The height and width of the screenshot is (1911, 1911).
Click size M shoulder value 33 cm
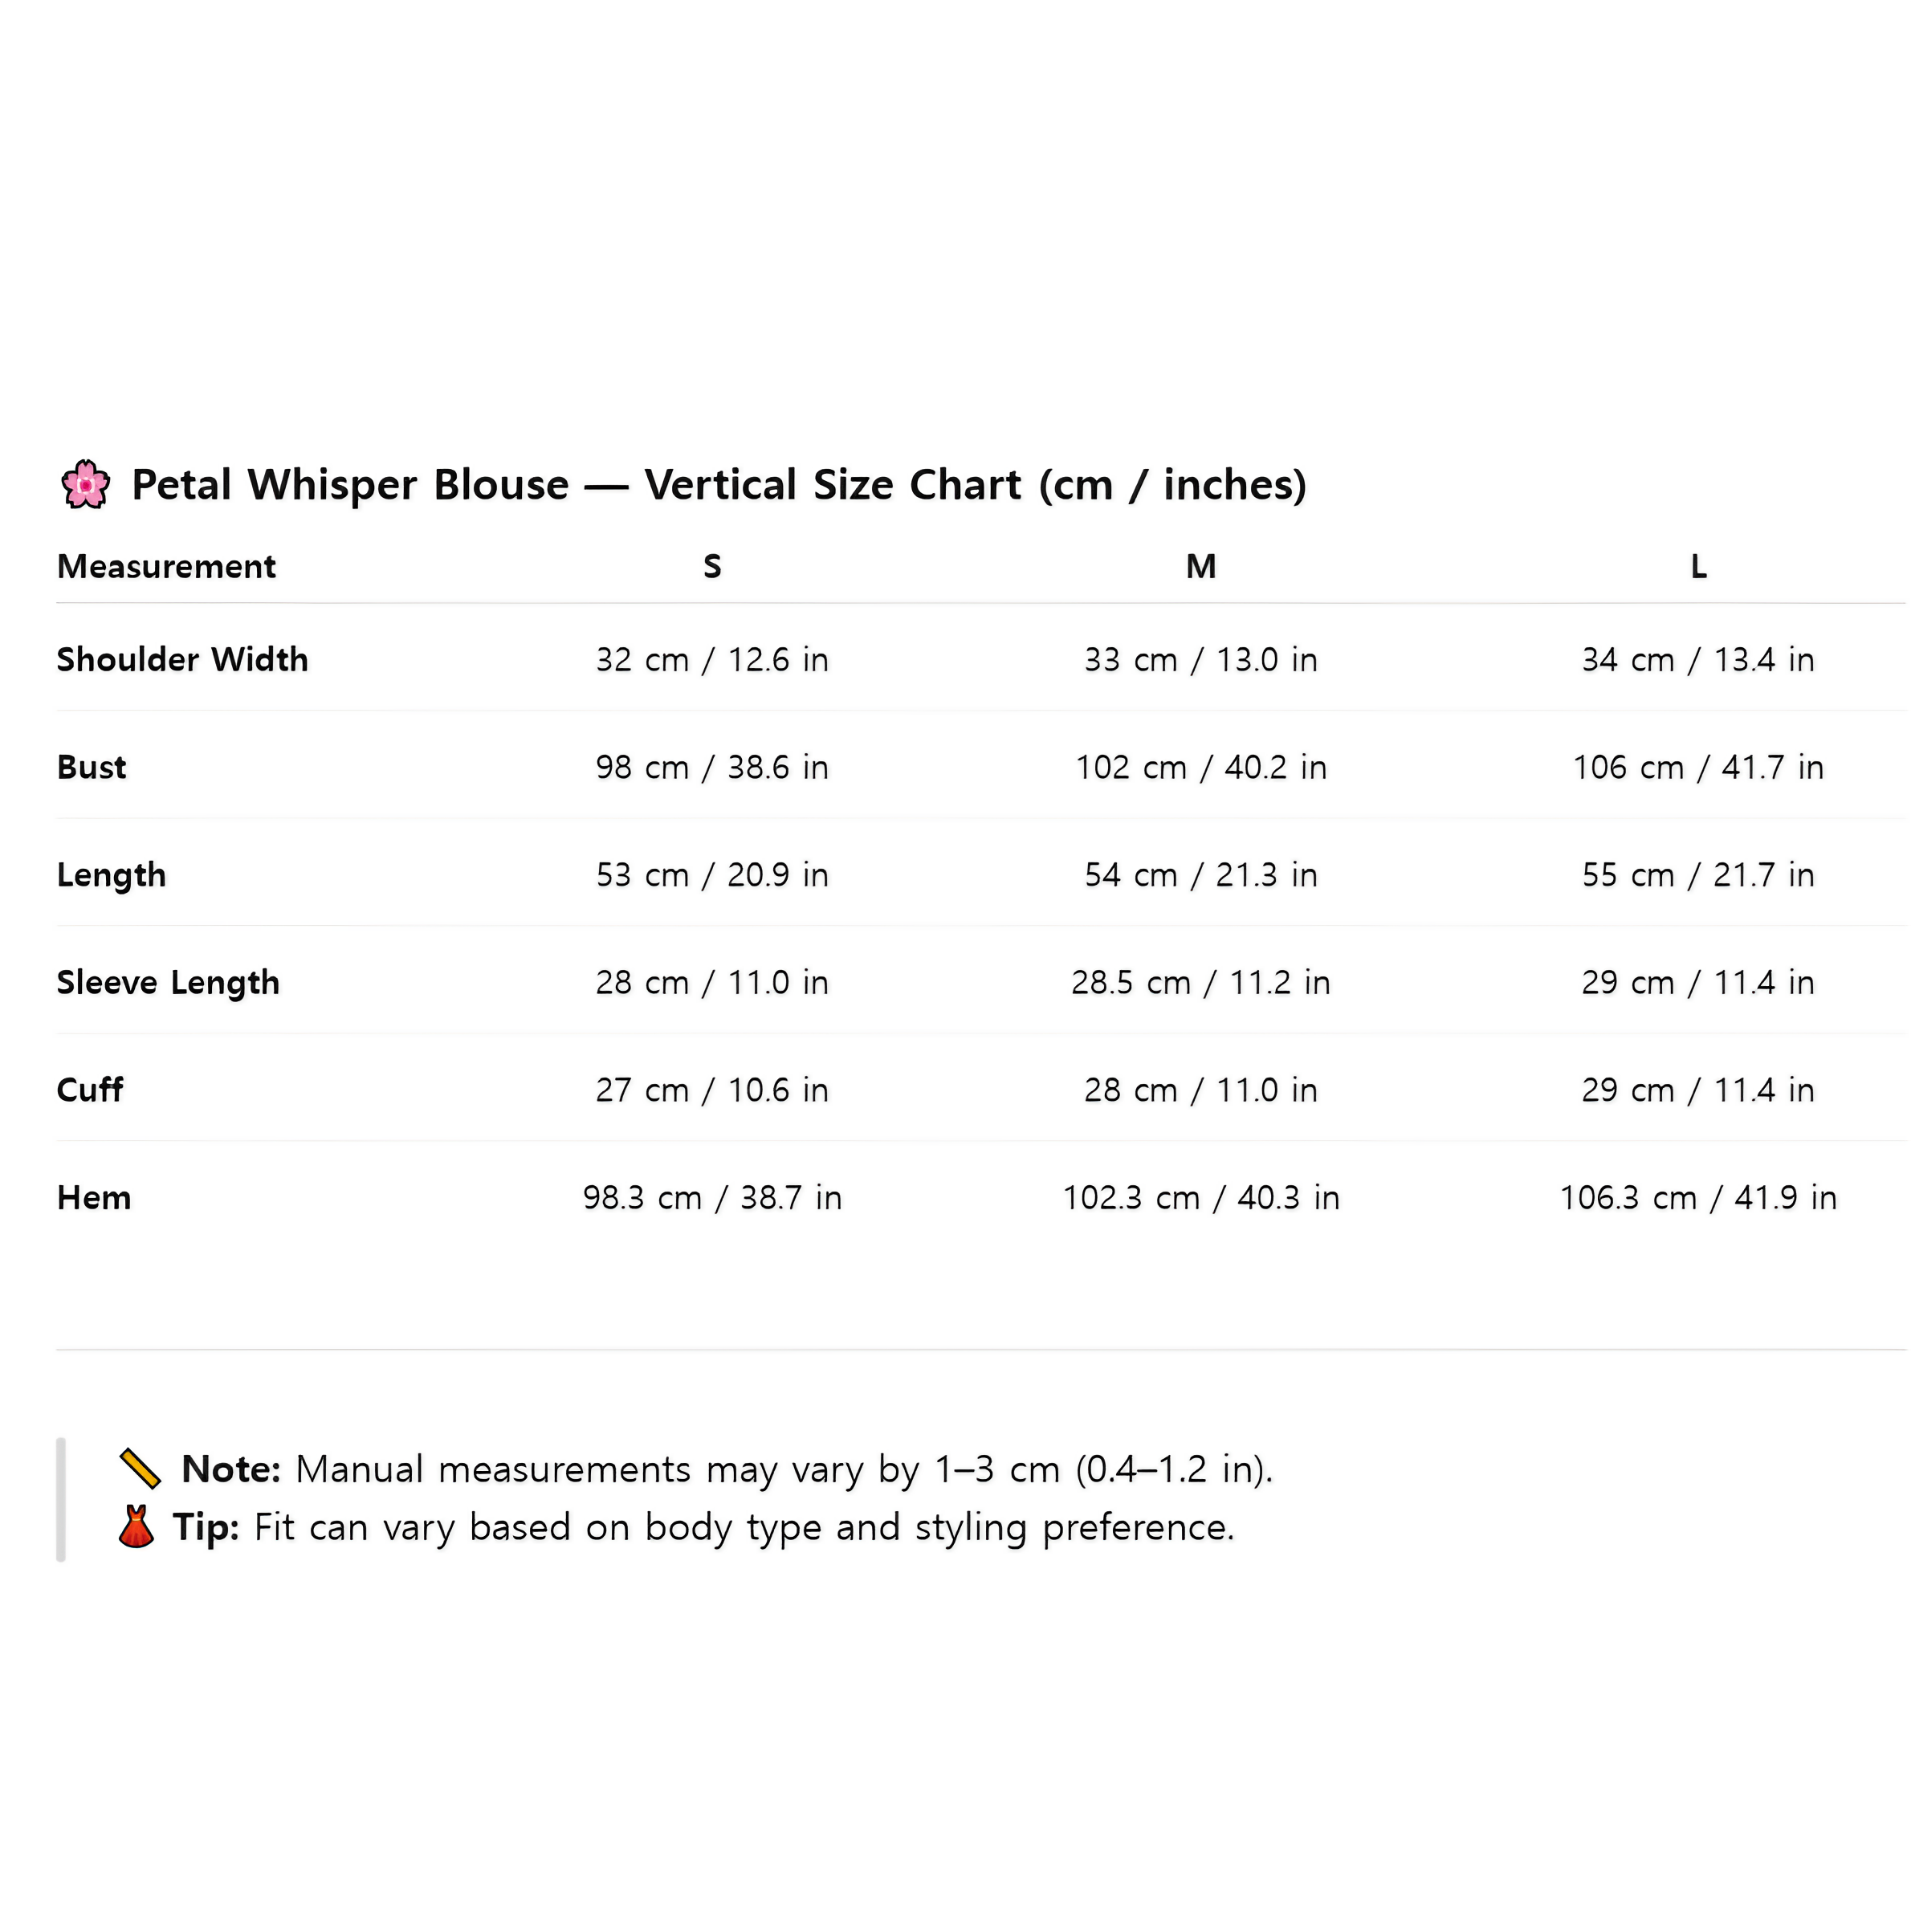point(1201,660)
